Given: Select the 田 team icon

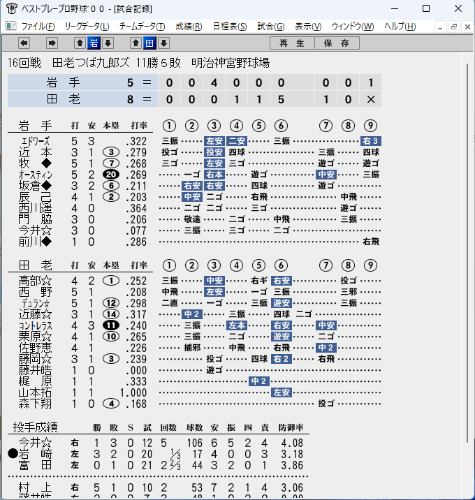Looking at the screenshot, I should click(x=149, y=43).
